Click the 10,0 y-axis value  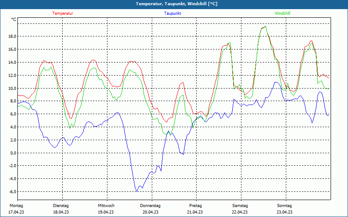click(12, 88)
